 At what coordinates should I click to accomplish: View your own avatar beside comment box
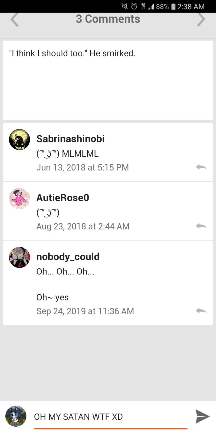click(x=16, y=416)
